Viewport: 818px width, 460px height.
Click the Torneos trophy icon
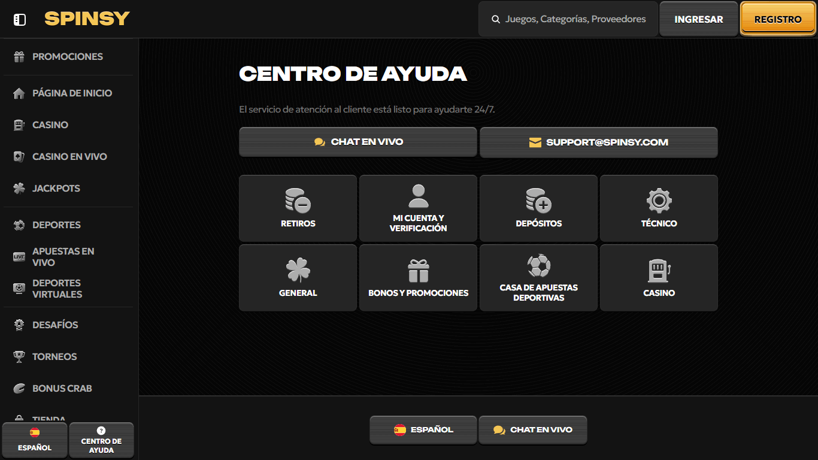19,357
